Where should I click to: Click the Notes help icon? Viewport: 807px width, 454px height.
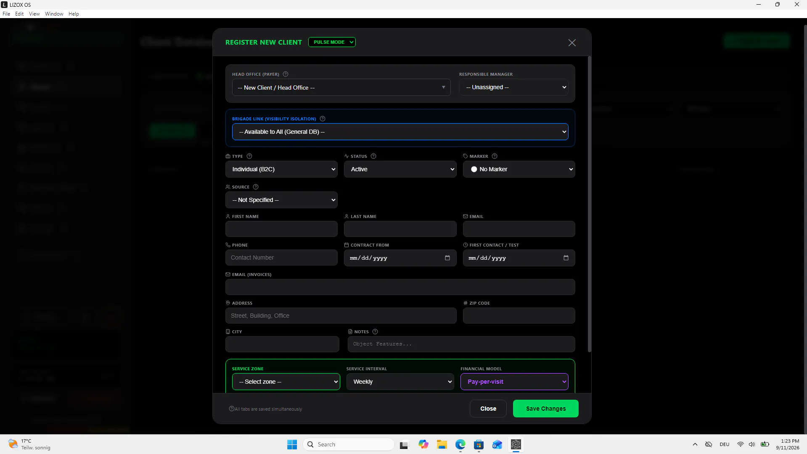375,332
